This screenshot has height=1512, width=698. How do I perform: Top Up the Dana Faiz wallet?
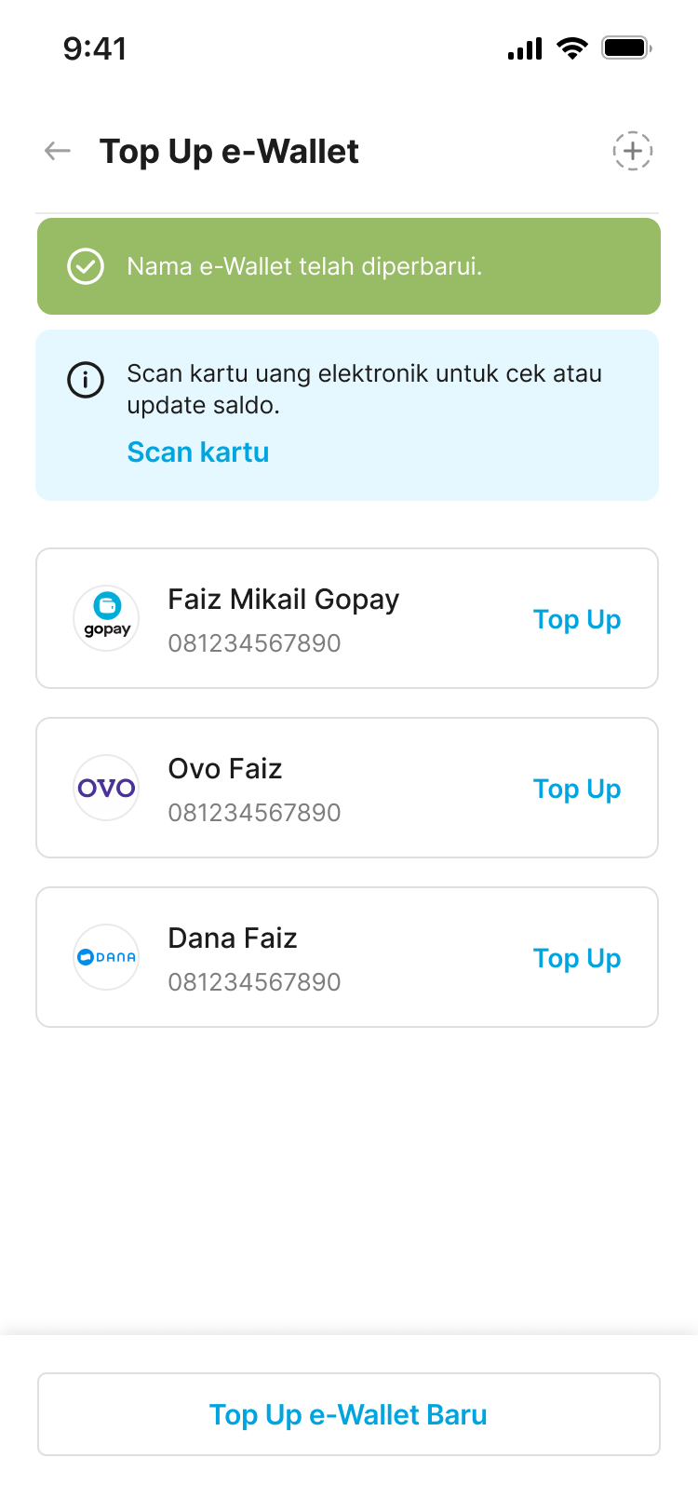[x=577, y=959]
